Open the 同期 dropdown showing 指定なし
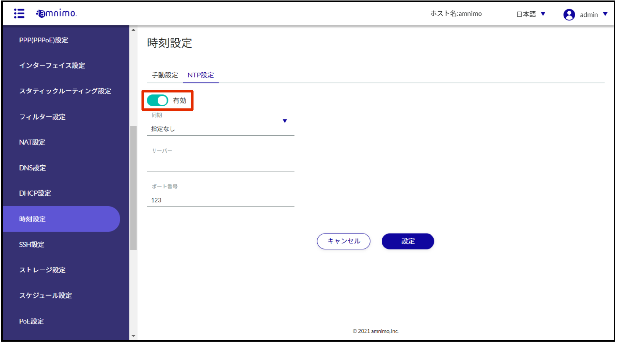This screenshot has height=344, width=618. [x=220, y=125]
